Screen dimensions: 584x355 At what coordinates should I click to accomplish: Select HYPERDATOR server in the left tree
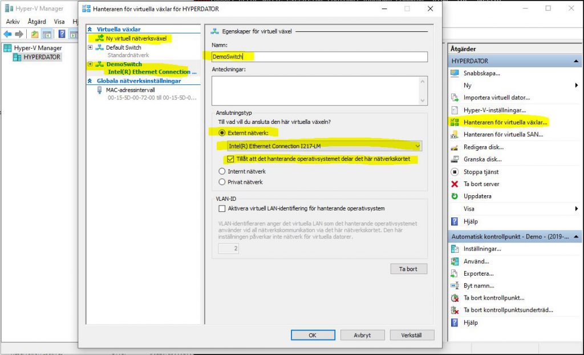pyautogui.click(x=41, y=57)
